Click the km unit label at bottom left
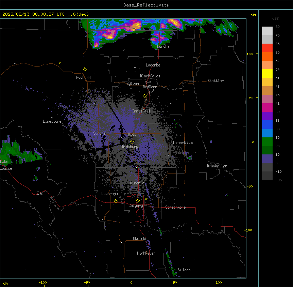293x287 pixels. [x=5, y=283]
